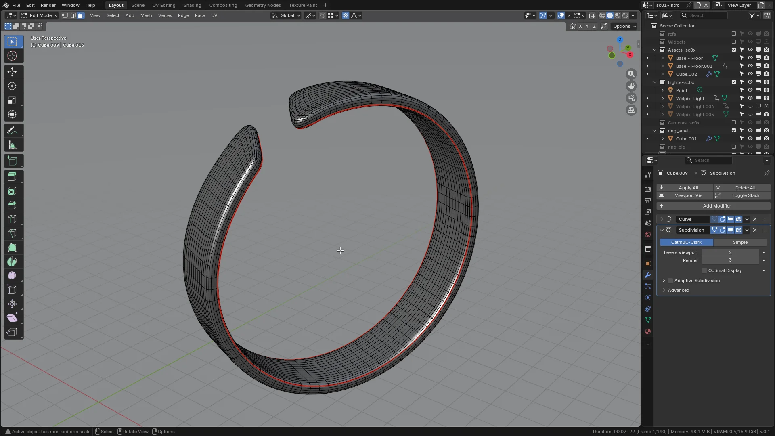
Task: Enable the refs collection checkbox
Action: pyautogui.click(x=734, y=34)
